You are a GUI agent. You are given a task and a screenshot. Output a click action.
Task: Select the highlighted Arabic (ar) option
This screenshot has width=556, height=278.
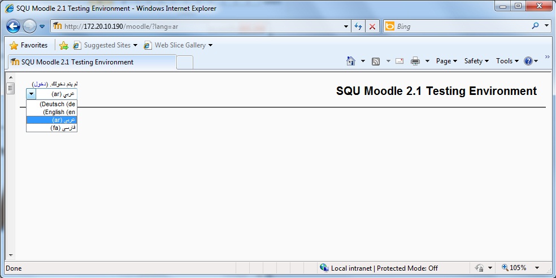(52, 120)
